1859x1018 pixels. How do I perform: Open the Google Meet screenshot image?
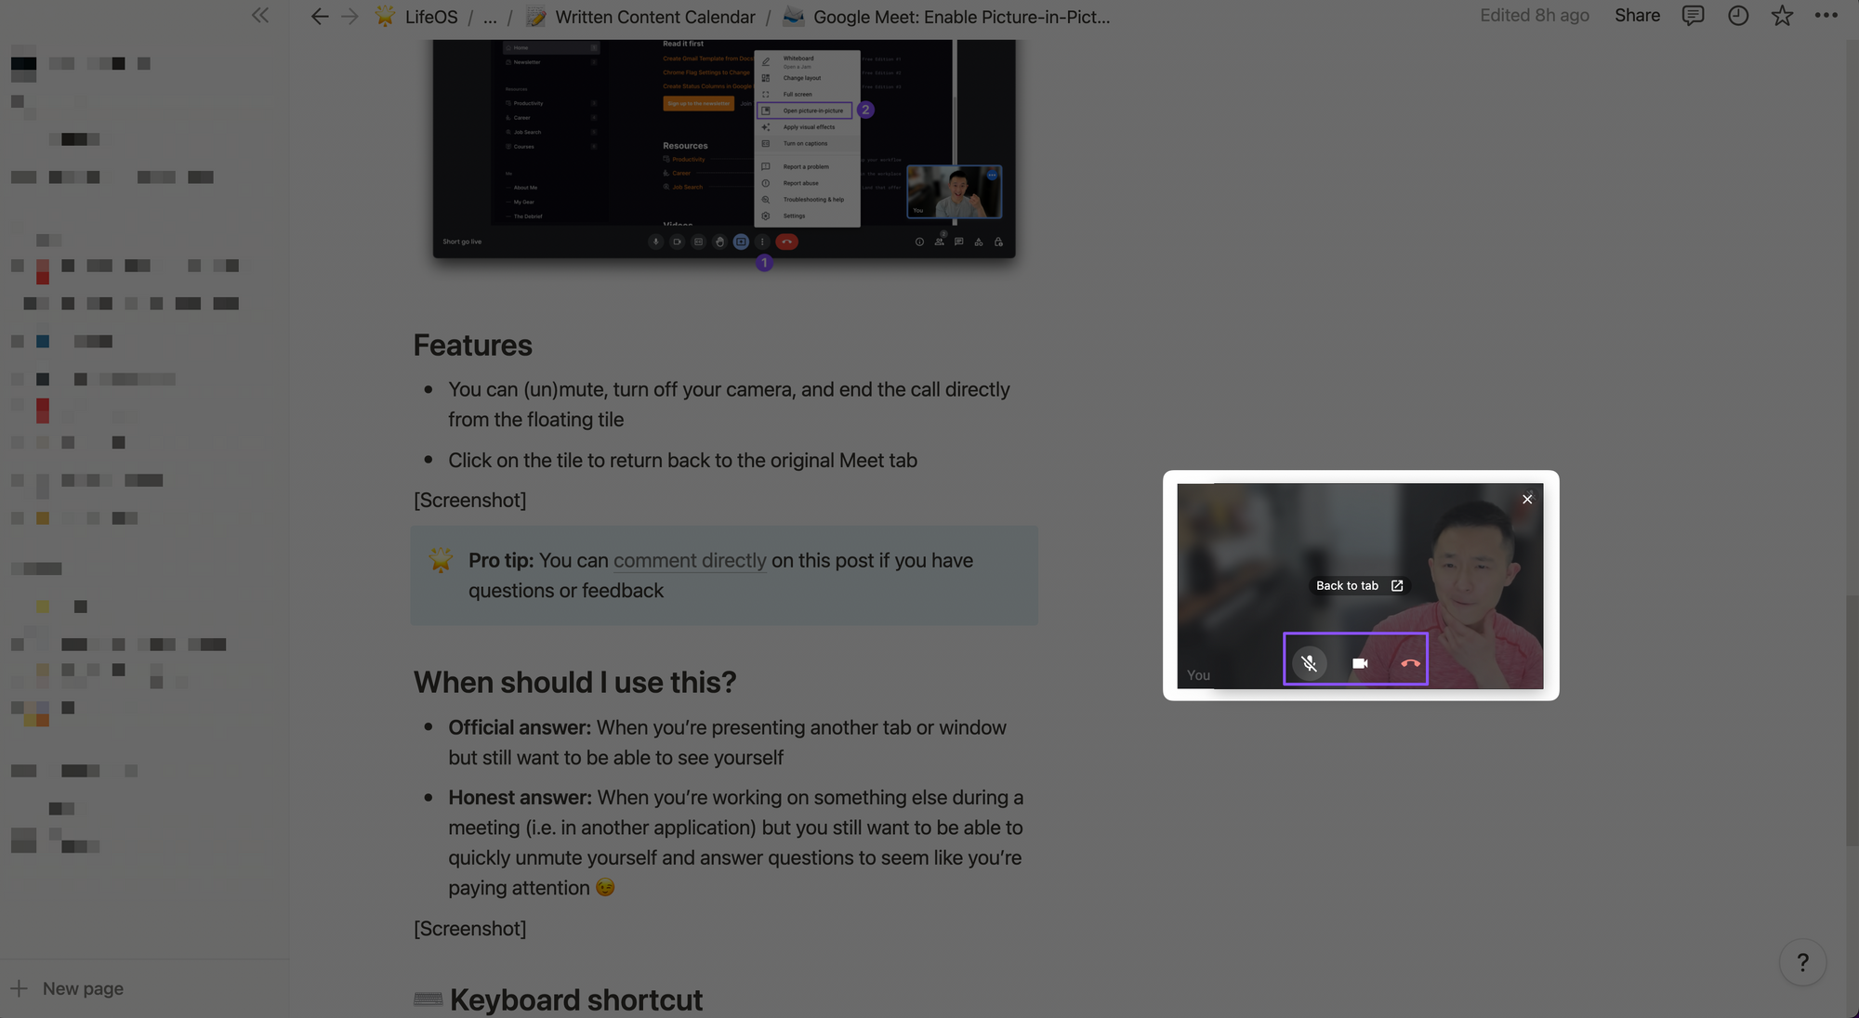pyautogui.click(x=724, y=149)
